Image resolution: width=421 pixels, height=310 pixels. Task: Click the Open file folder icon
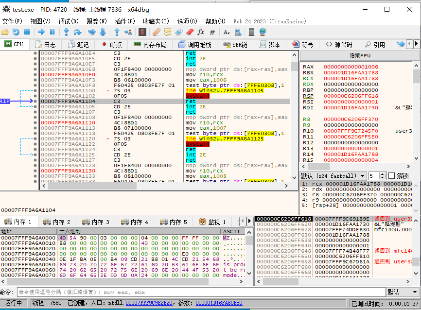click(5, 32)
